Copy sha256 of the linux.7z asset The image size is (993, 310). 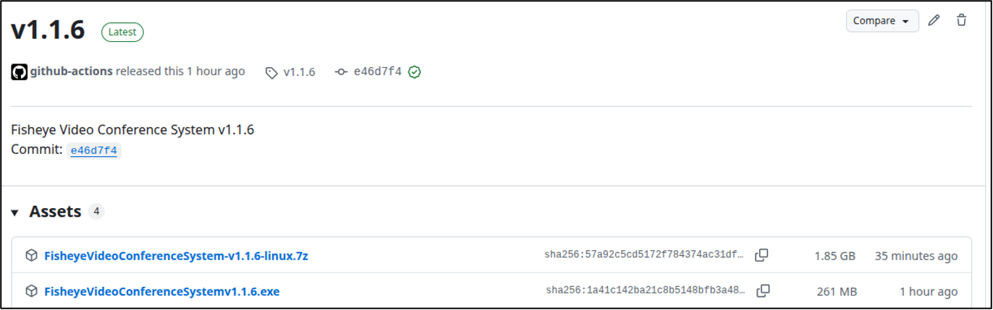761,255
